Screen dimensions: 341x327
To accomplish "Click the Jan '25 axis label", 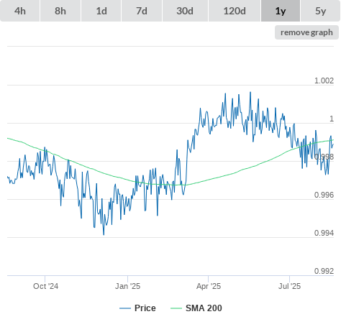I will tap(127, 286).
